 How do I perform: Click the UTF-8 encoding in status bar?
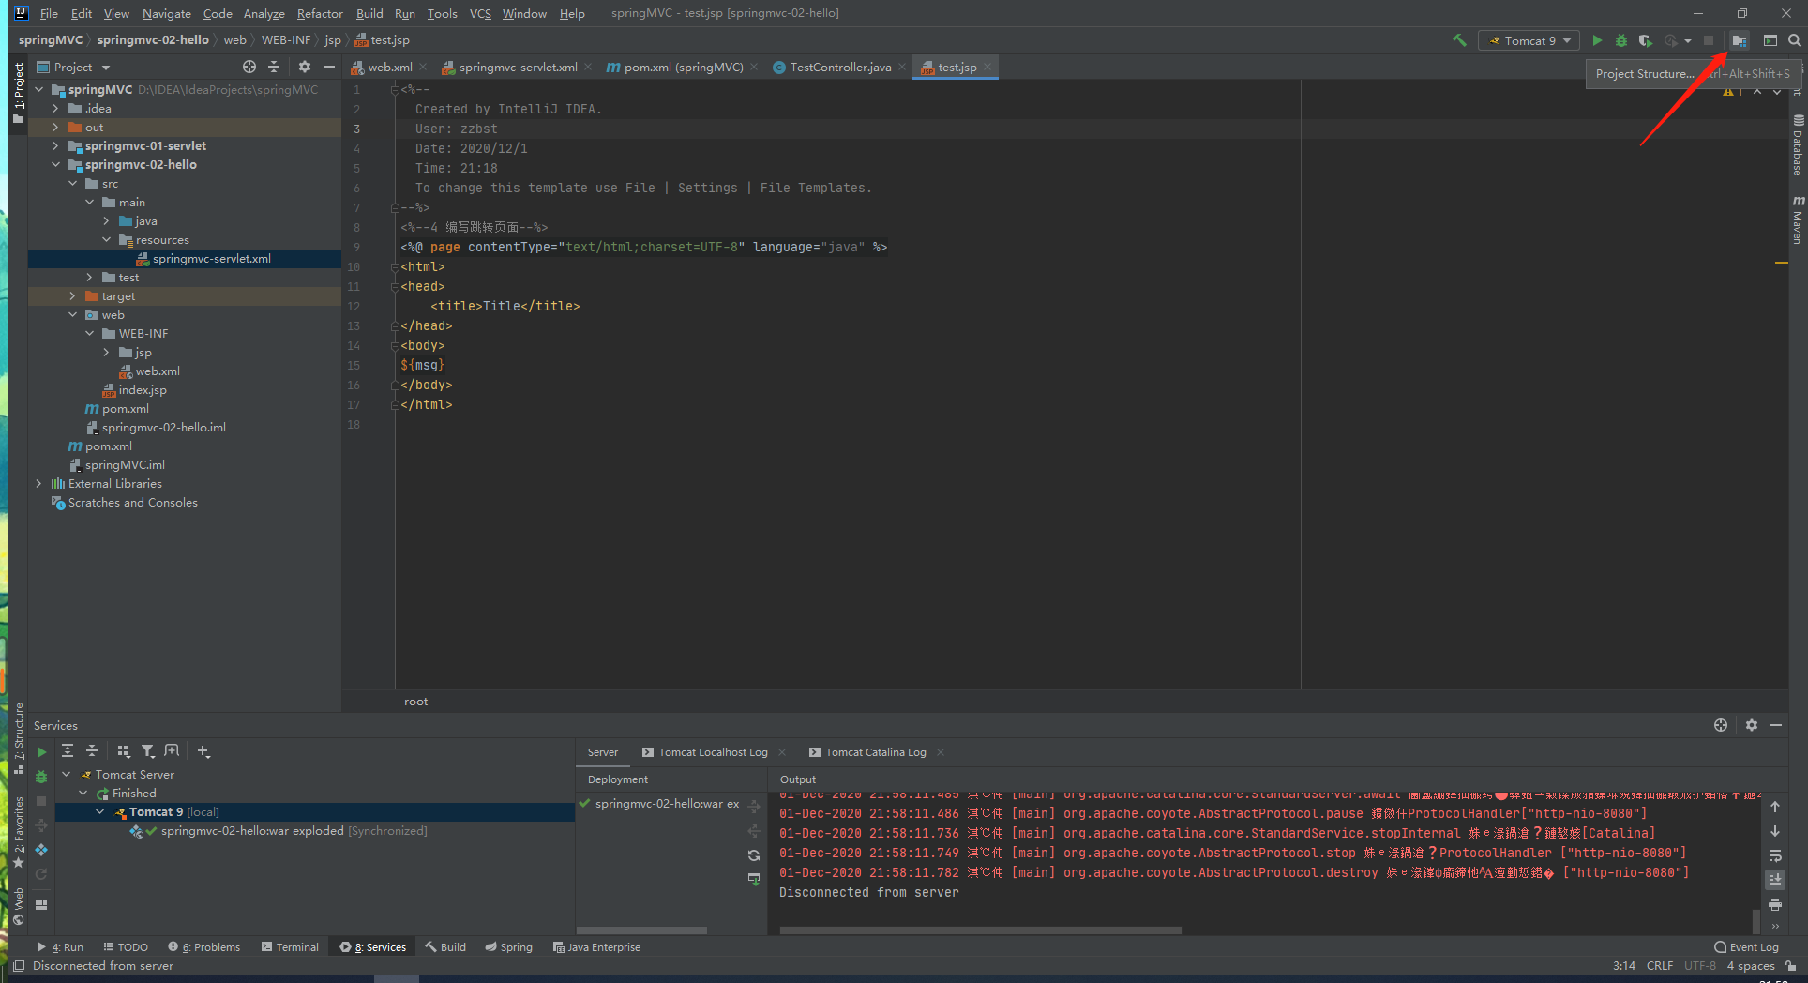point(1699,966)
